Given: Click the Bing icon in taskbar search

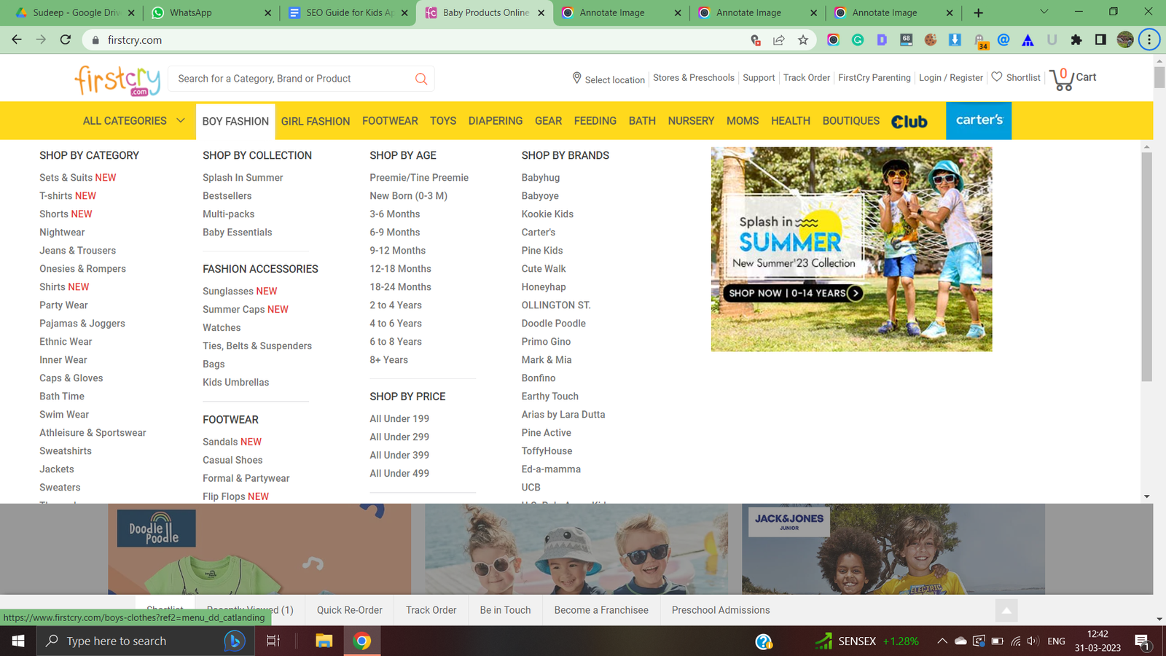Looking at the screenshot, I should coord(234,641).
